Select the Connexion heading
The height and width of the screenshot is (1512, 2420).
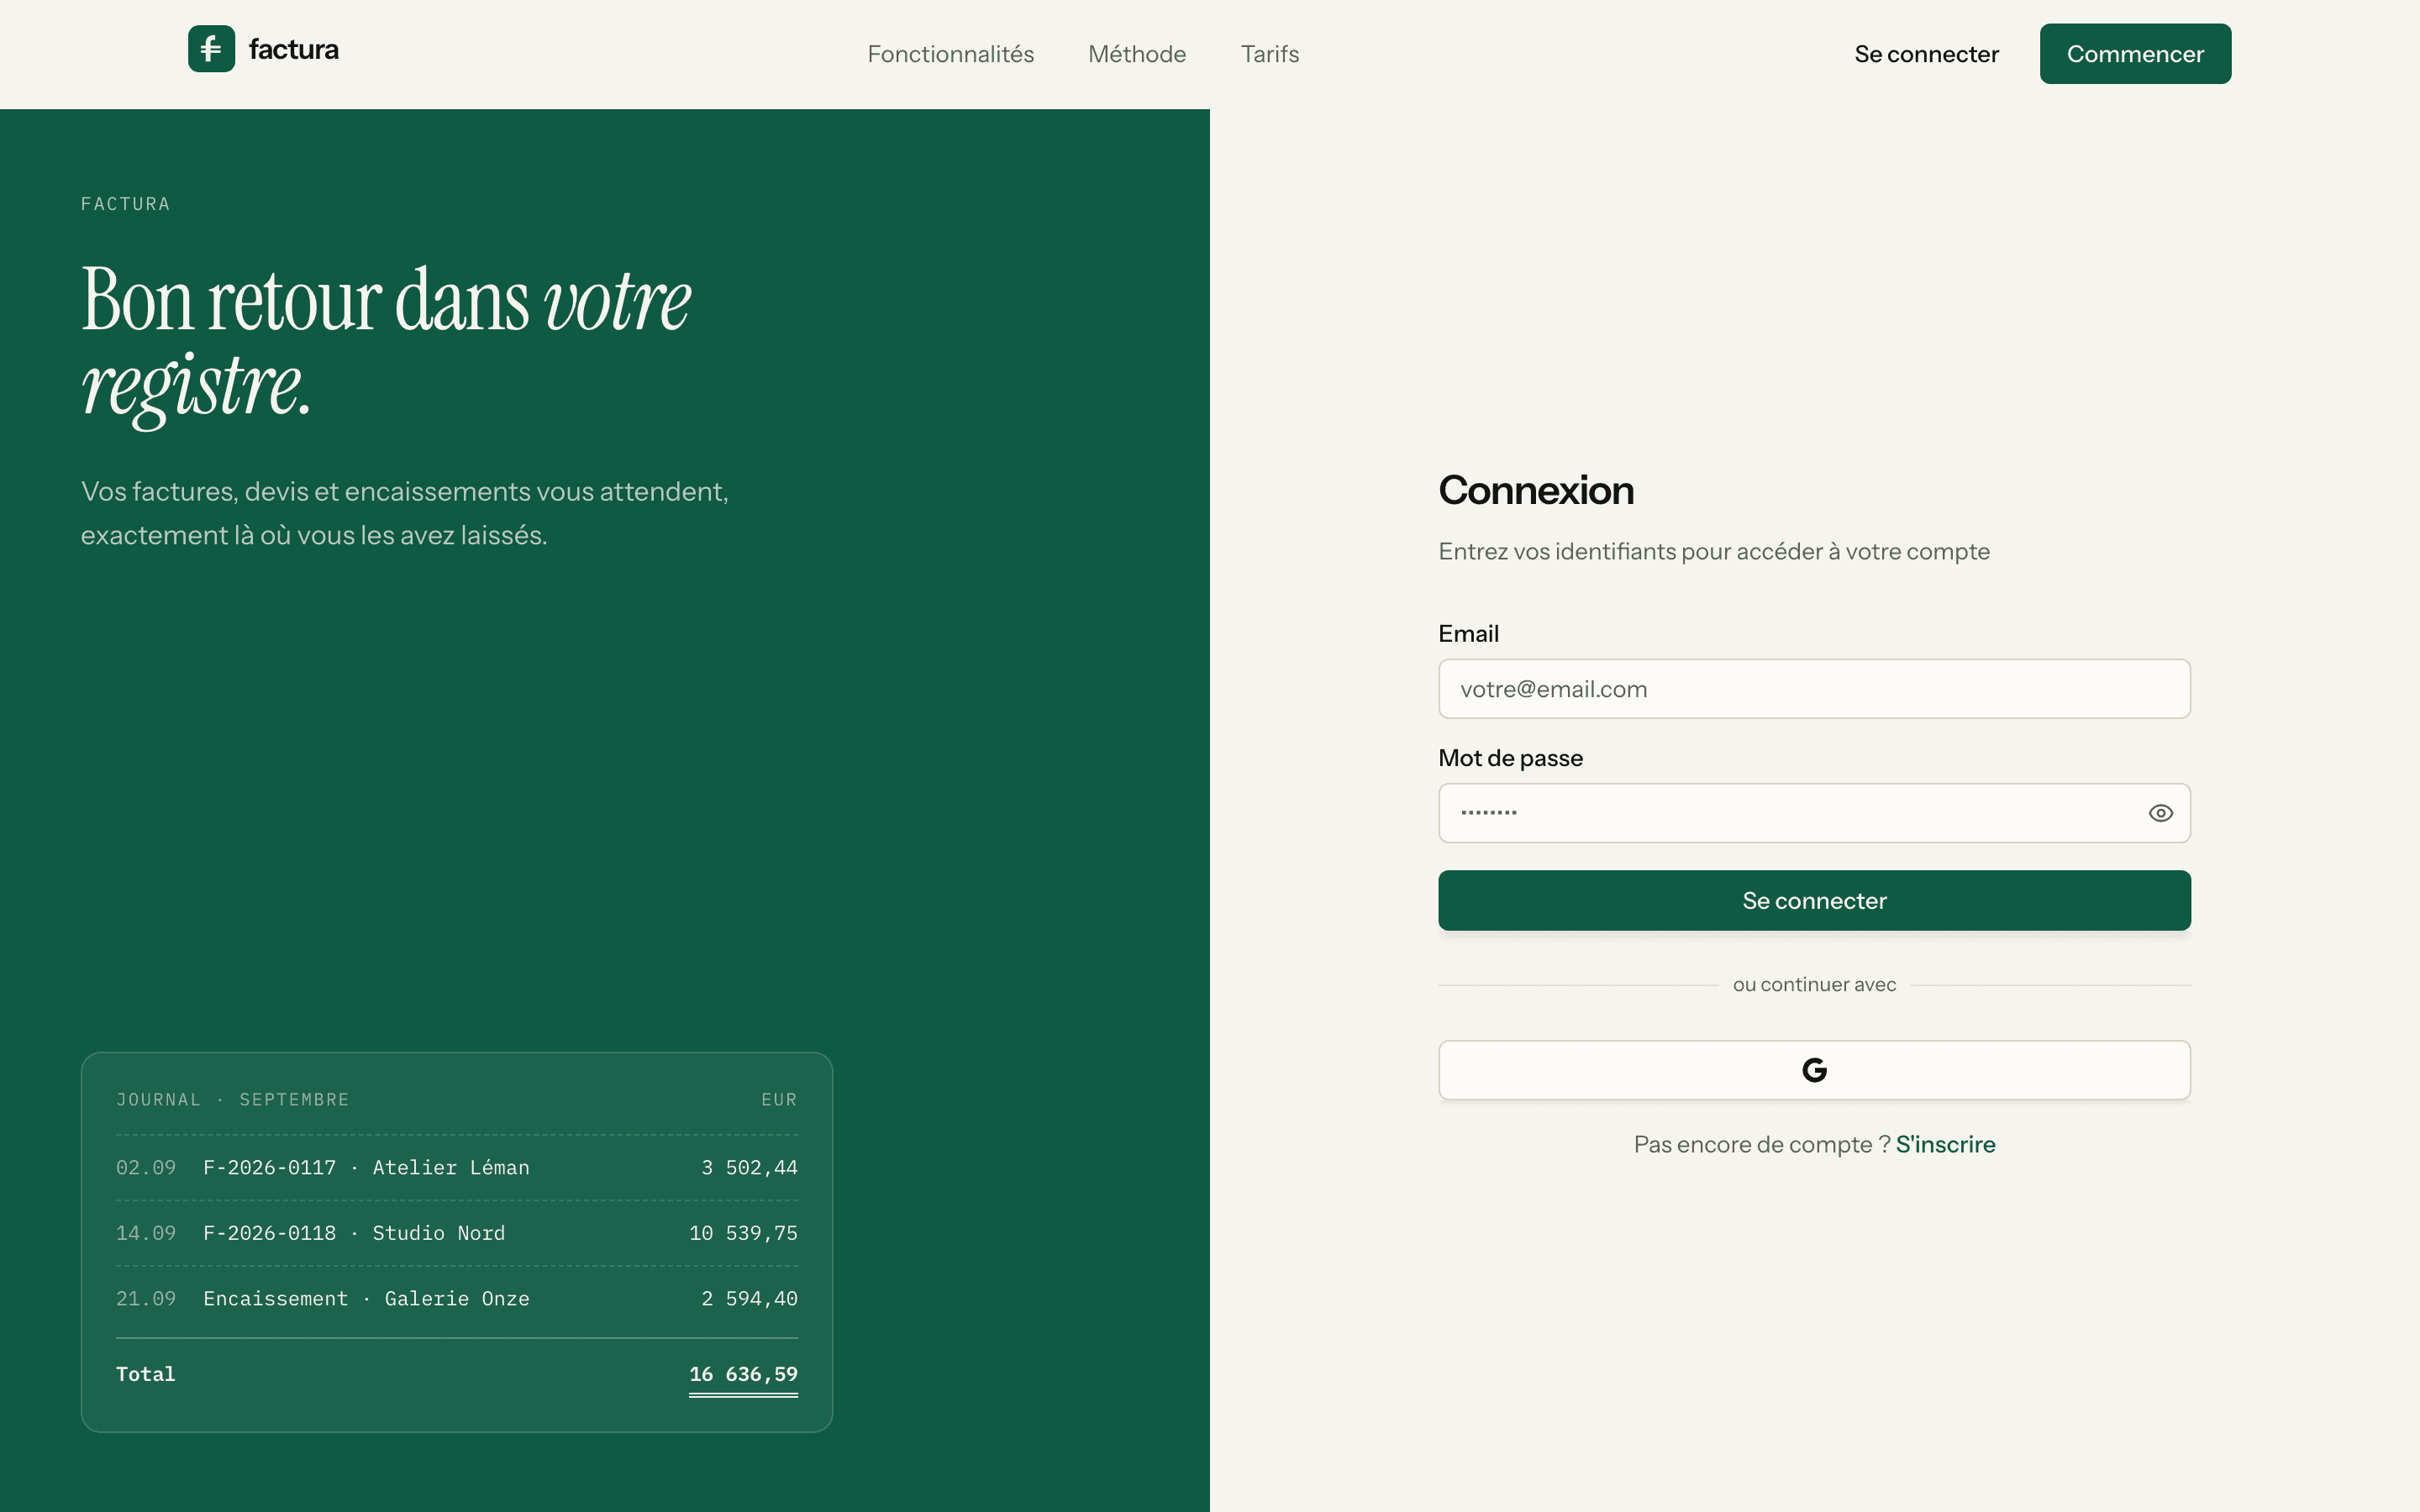(x=1536, y=490)
